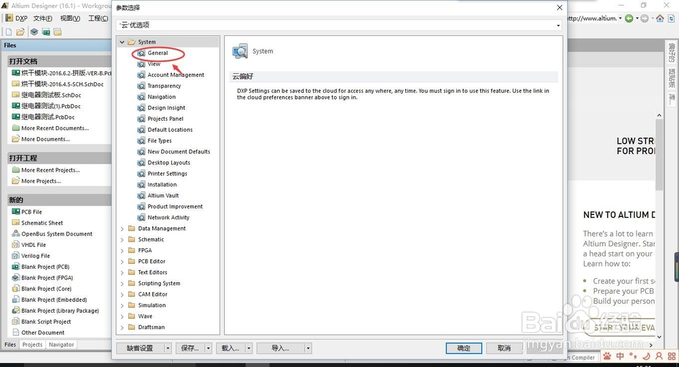Open Product Improvement page
This screenshot has width=679, height=367.
175,206
